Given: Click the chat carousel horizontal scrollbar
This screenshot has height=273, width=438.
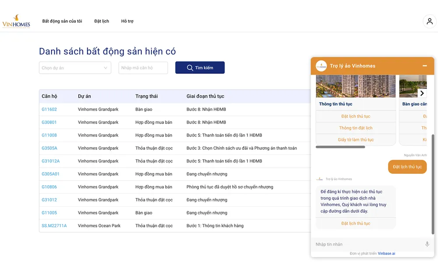Looking at the screenshot, I should point(340,147).
